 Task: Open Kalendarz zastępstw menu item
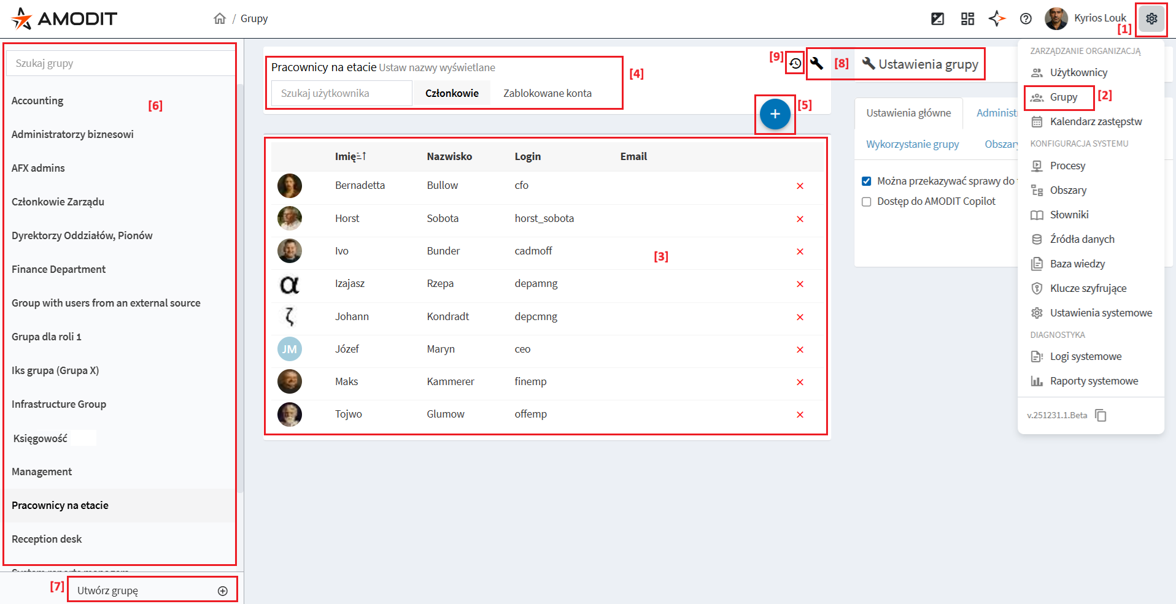1095,121
